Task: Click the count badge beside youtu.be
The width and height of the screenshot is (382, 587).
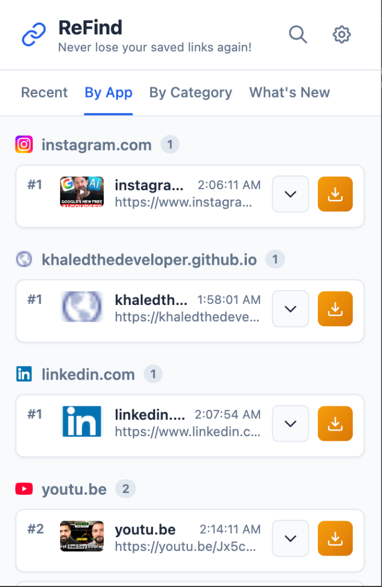Action: 125,489
